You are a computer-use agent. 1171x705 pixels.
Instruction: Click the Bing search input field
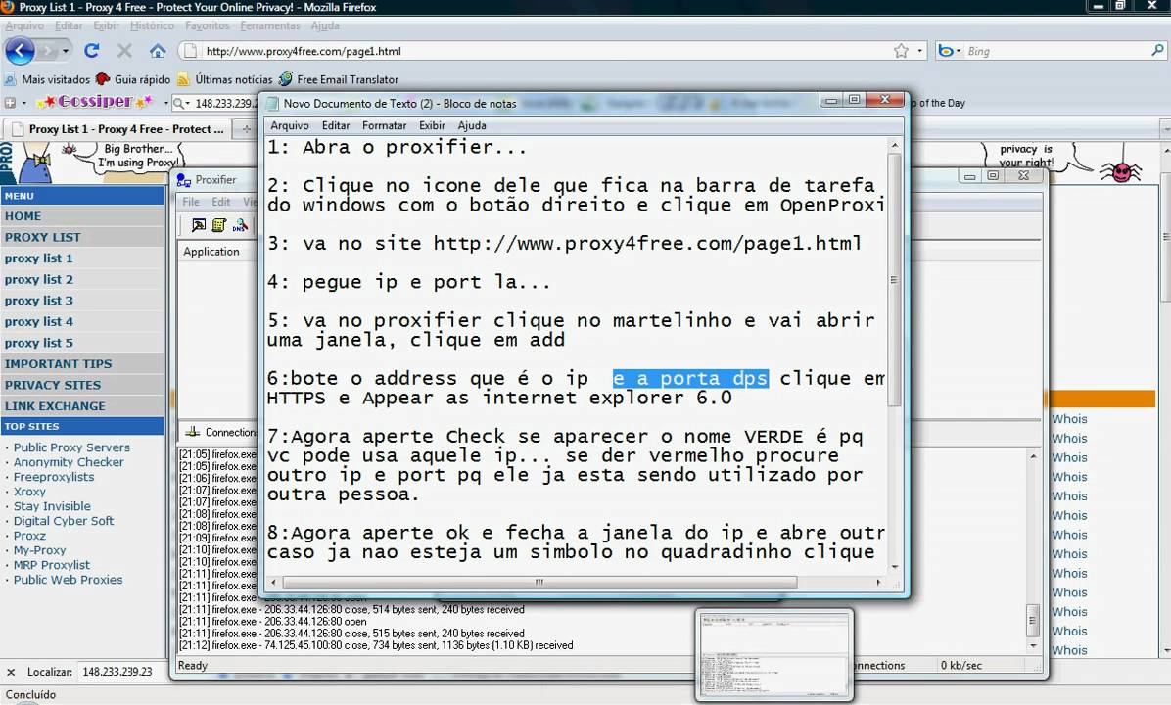point(1055,51)
